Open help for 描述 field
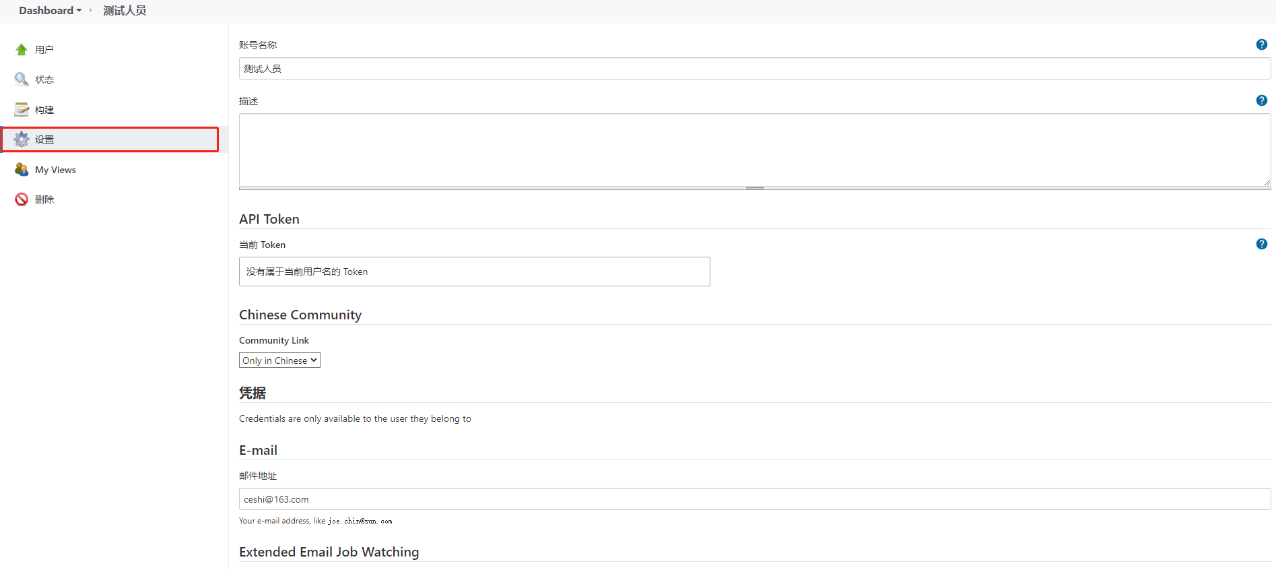 [x=1261, y=100]
